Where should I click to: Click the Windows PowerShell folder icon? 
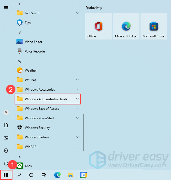pos(20,118)
